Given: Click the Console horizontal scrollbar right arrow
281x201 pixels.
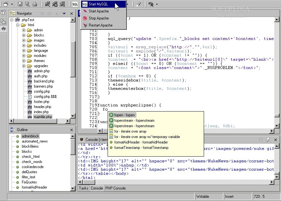Looking at the screenshot, I should click(x=272, y=182).
